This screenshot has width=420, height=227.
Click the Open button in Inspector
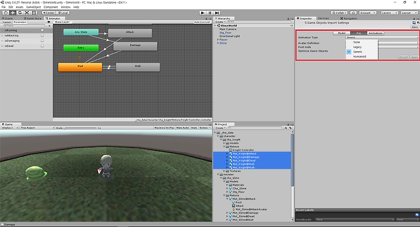415,27
